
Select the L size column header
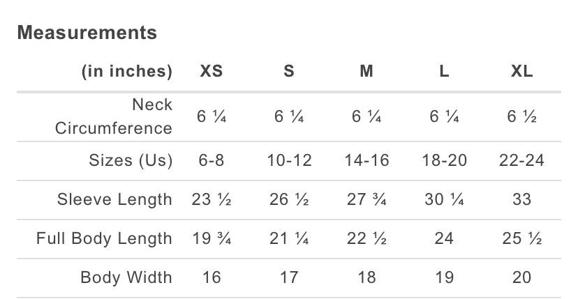pos(444,71)
